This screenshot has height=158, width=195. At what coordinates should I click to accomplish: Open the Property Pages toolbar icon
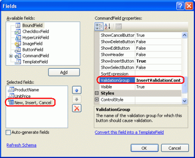(119, 26)
